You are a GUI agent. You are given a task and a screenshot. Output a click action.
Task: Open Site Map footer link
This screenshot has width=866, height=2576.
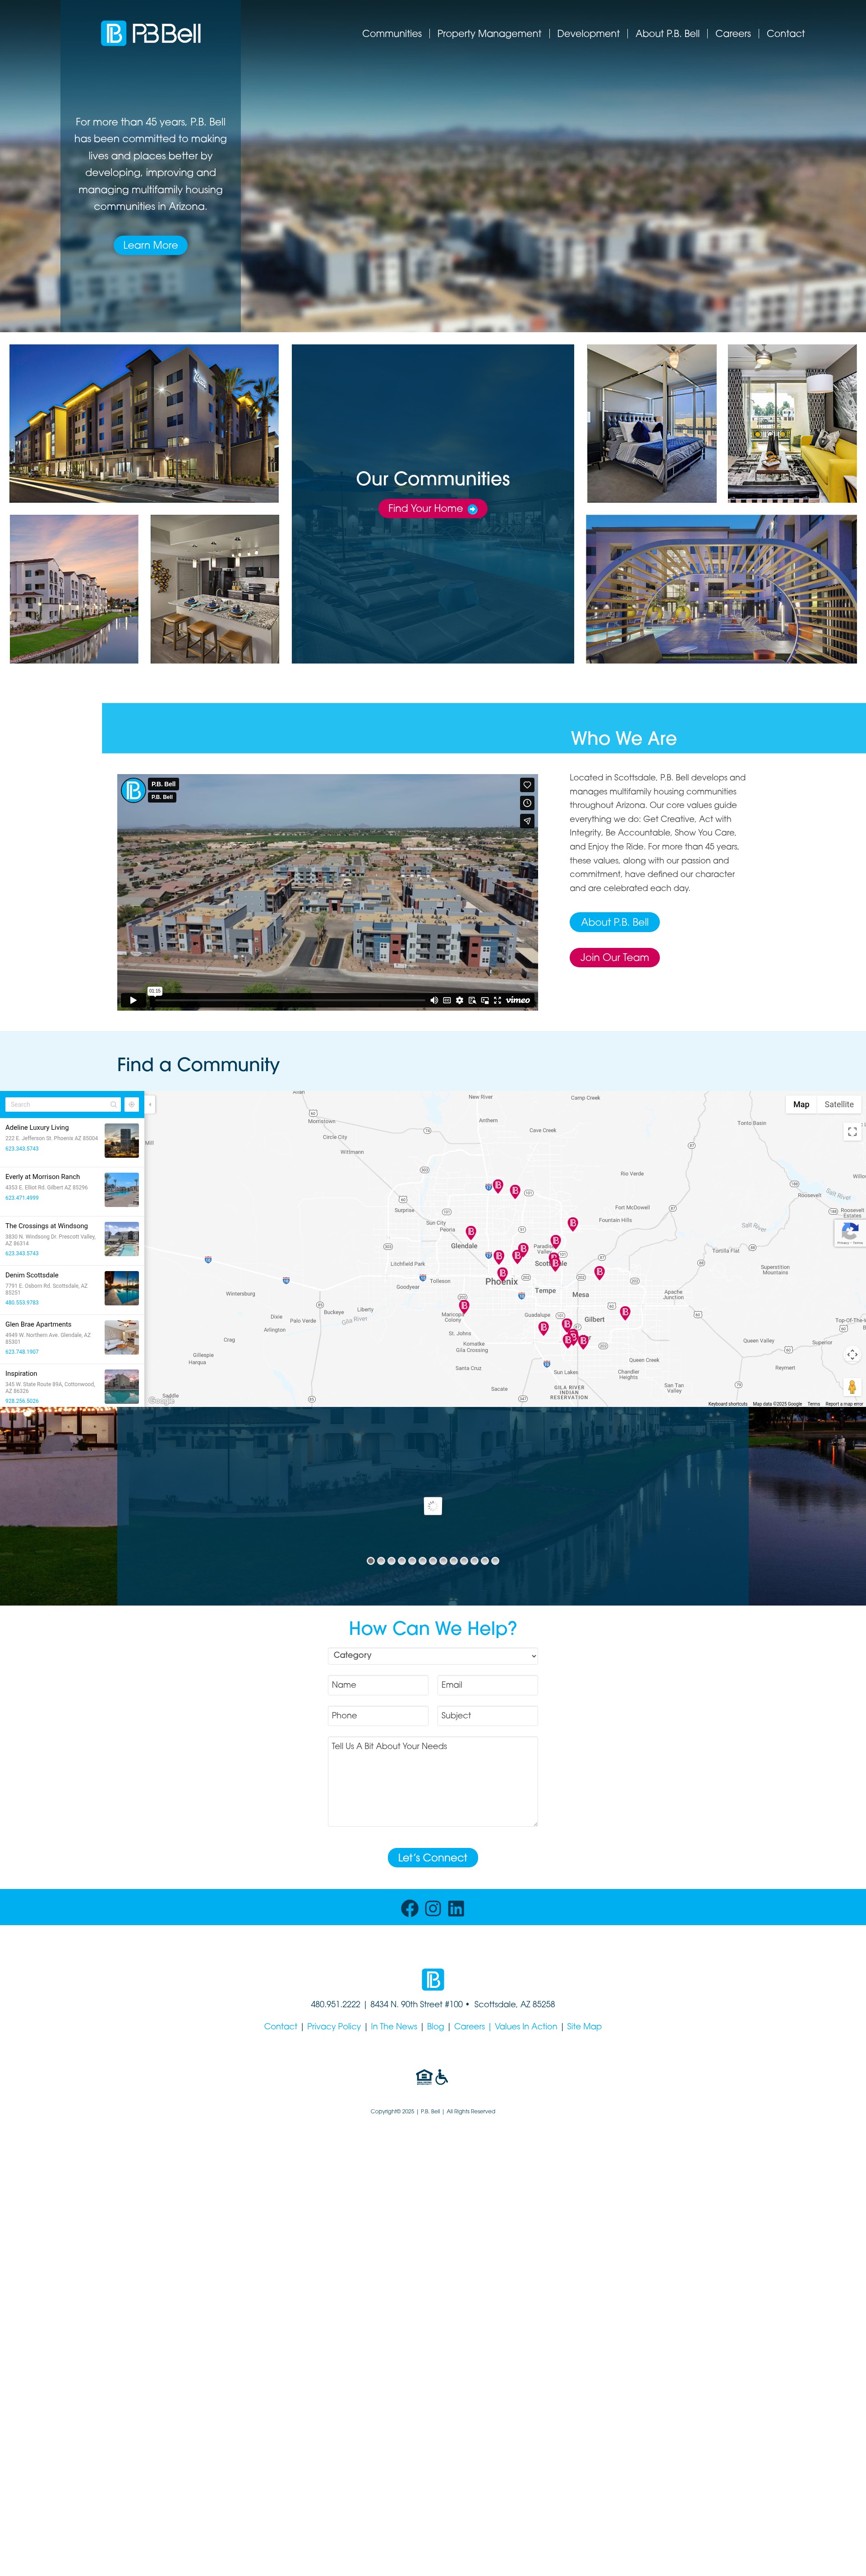pyautogui.click(x=585, y=2026)
